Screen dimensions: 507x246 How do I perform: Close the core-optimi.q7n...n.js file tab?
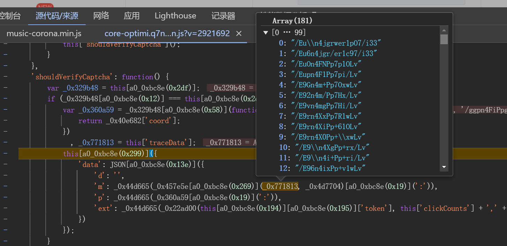click(239, 33)
